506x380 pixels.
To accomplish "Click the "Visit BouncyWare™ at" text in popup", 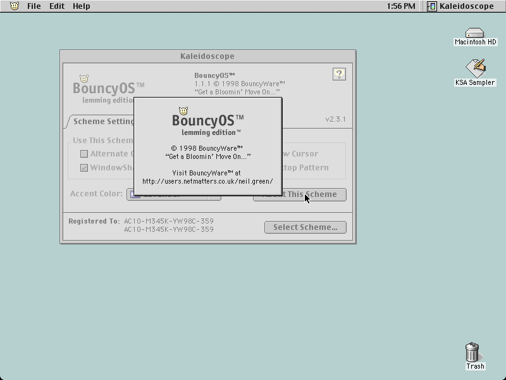I will (207, 173).
